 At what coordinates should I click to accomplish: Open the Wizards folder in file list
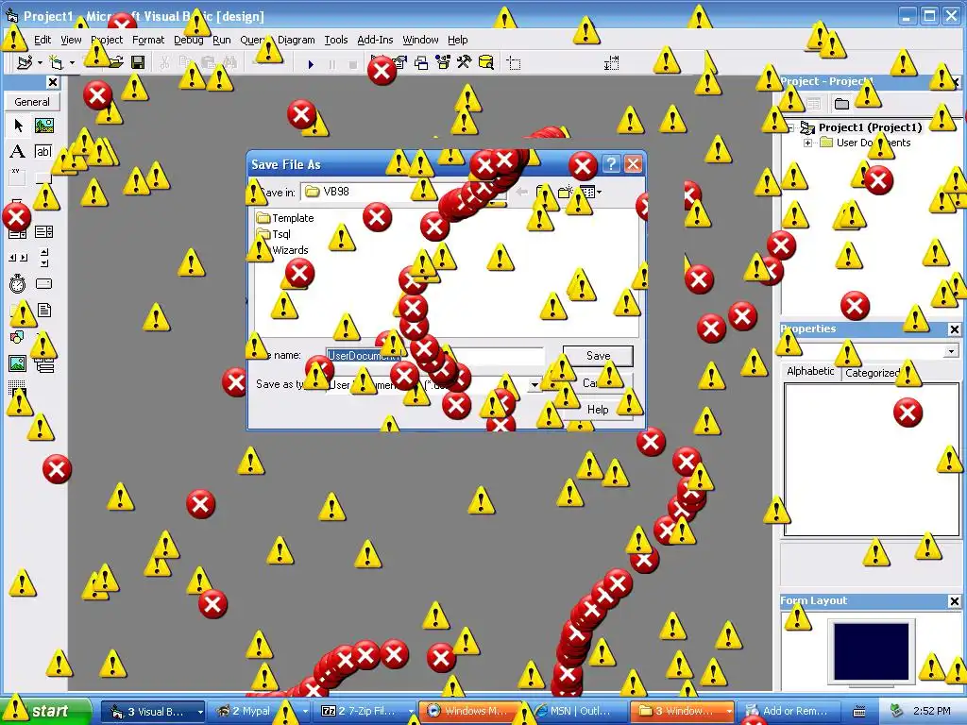tap(282, 250)
